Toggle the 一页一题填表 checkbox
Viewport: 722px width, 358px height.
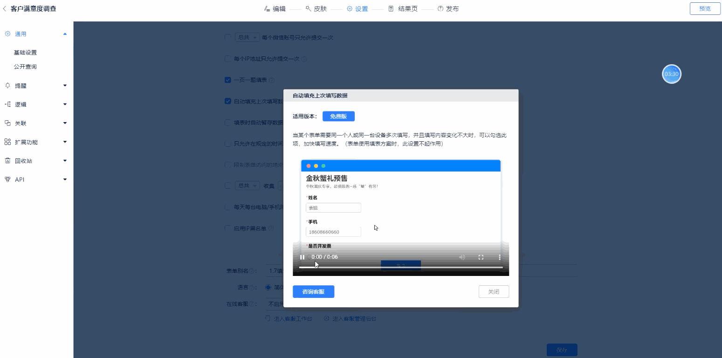pyautogui.click(x=228, y=80)
